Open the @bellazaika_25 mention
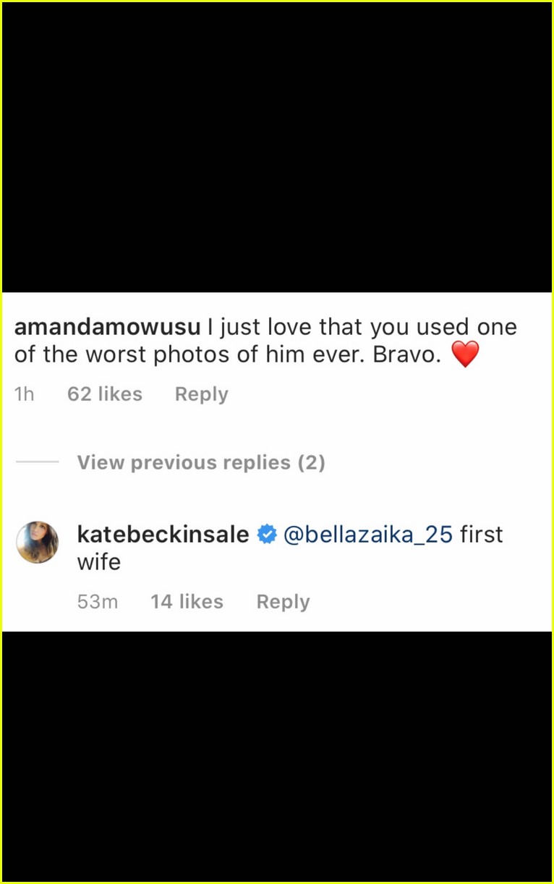The image size is (554, 884). [368, 535]
